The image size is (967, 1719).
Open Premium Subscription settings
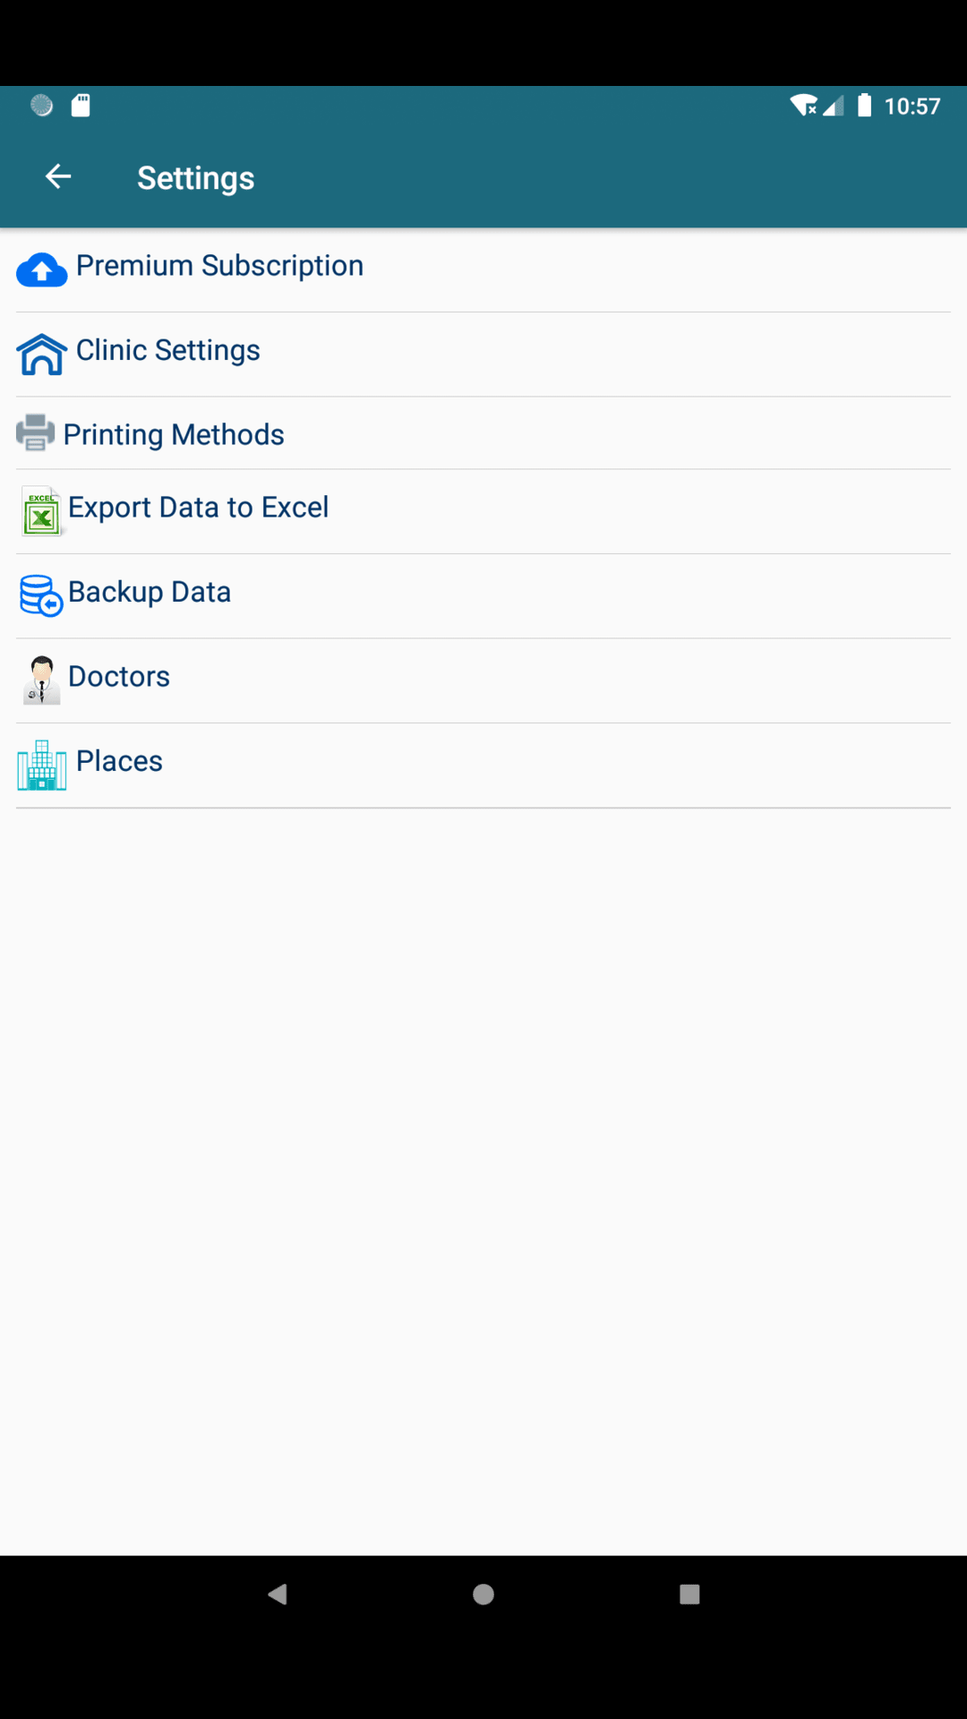point(219,266)
